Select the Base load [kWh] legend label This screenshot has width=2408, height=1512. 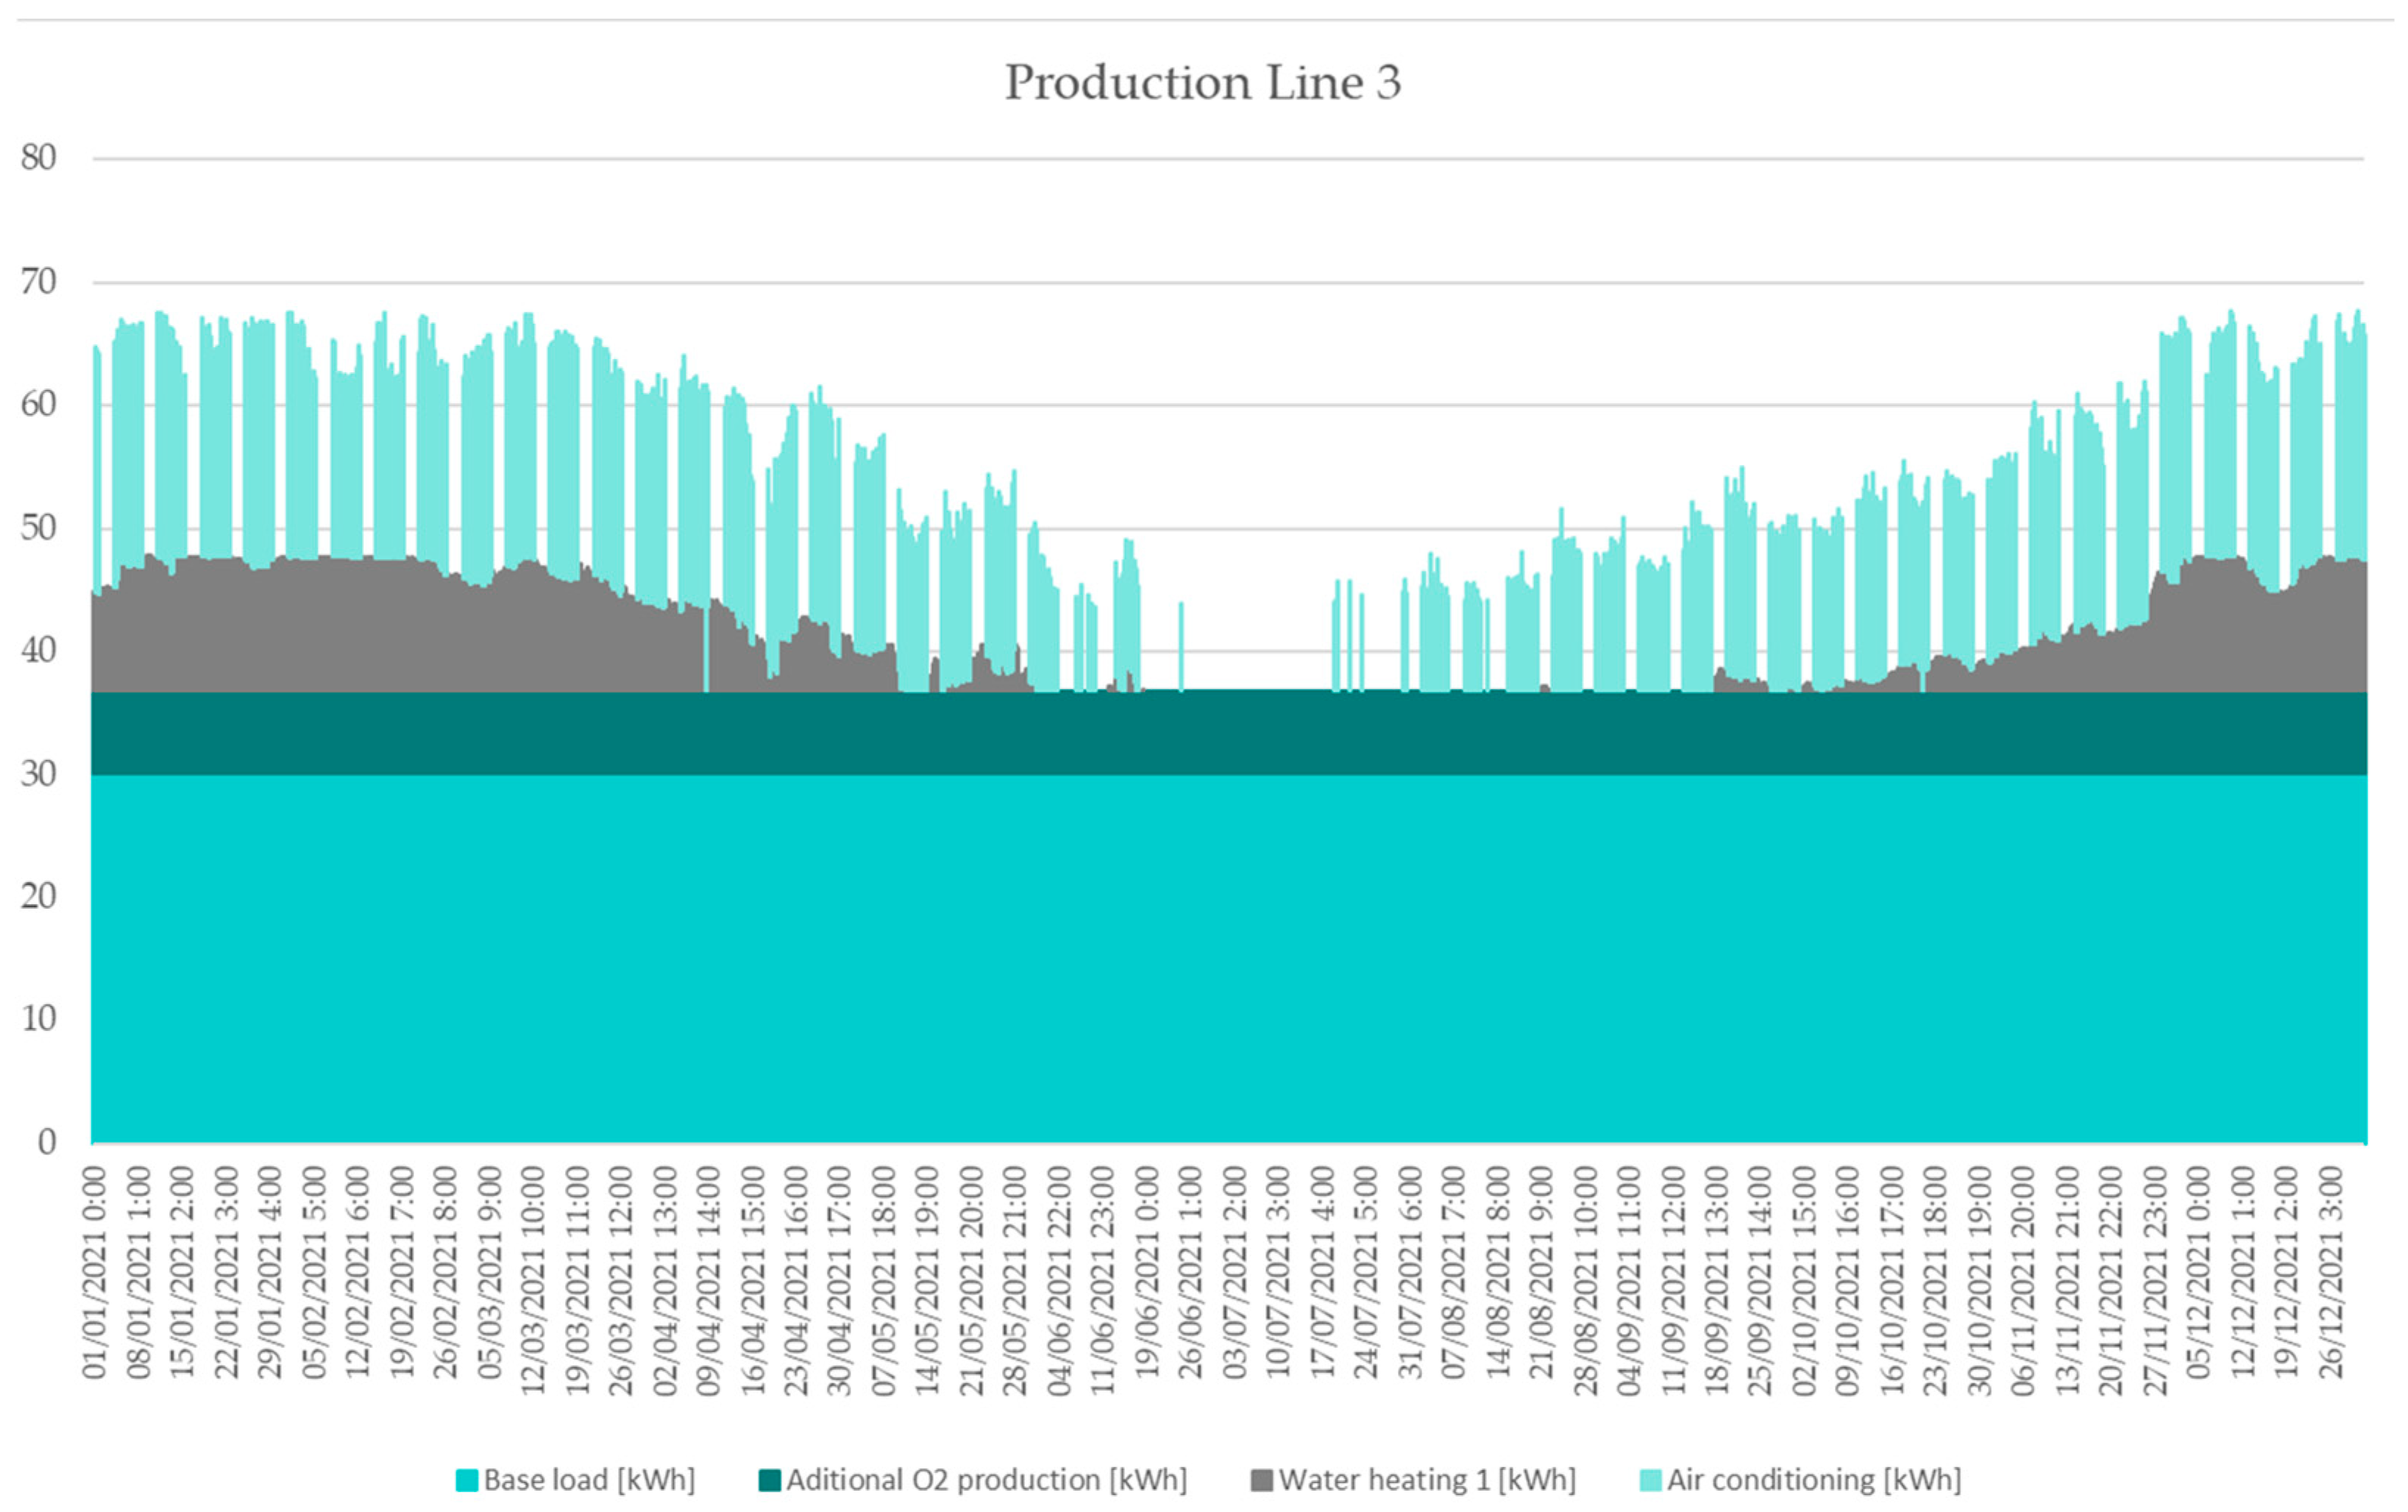click(x=589, y=1481)
